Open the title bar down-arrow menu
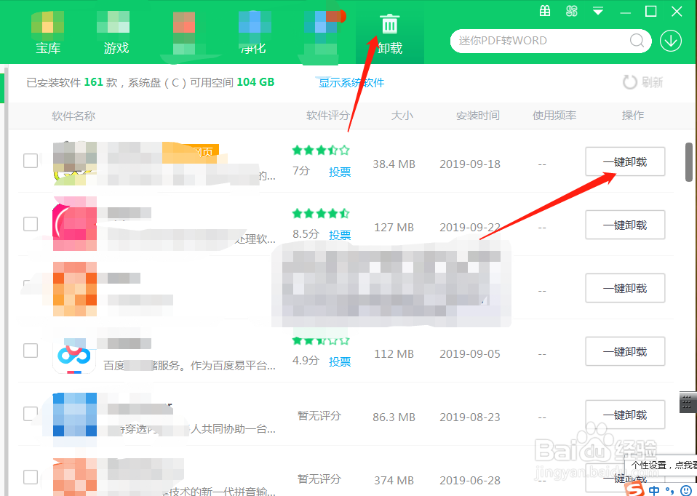 [598, 12]
